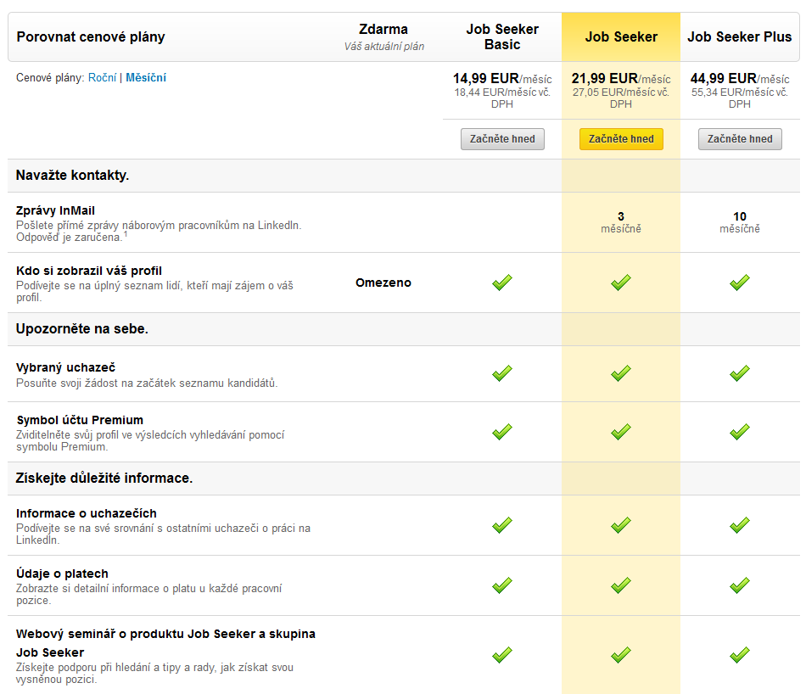This screenshot has width=806, height=694.
Task: Select the Měsíční pricing plan link
Action: pos(146,77)
